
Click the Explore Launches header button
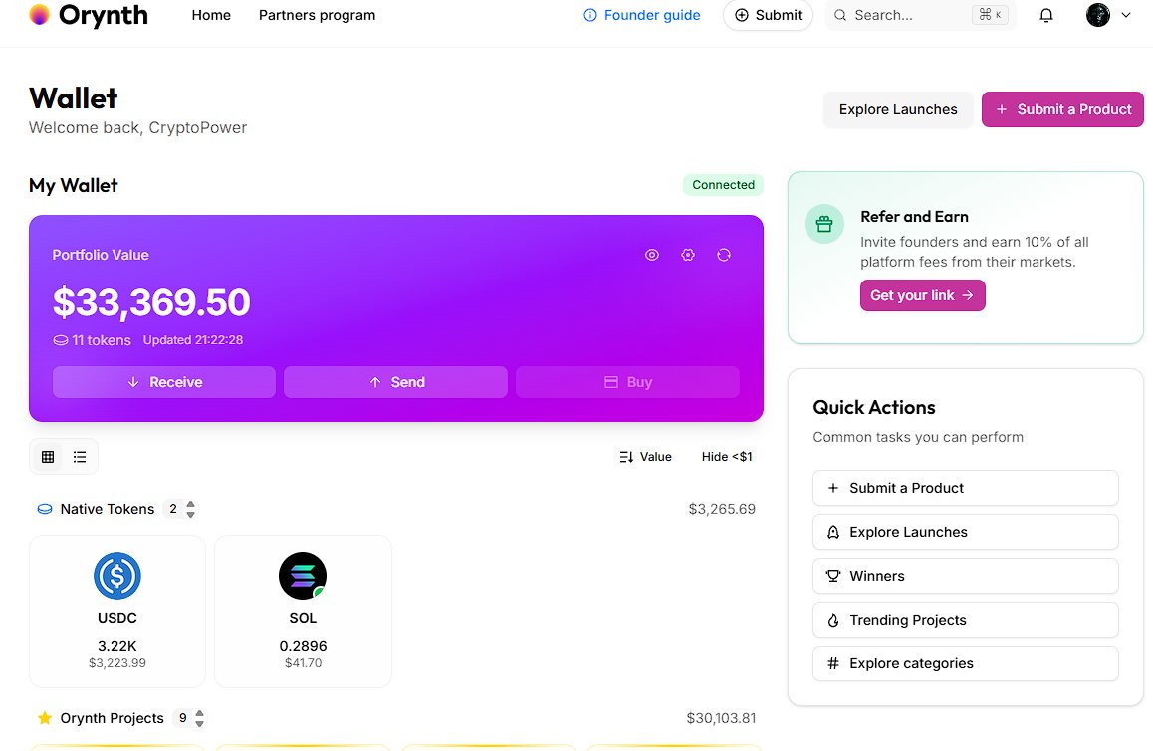coord(898,109)
